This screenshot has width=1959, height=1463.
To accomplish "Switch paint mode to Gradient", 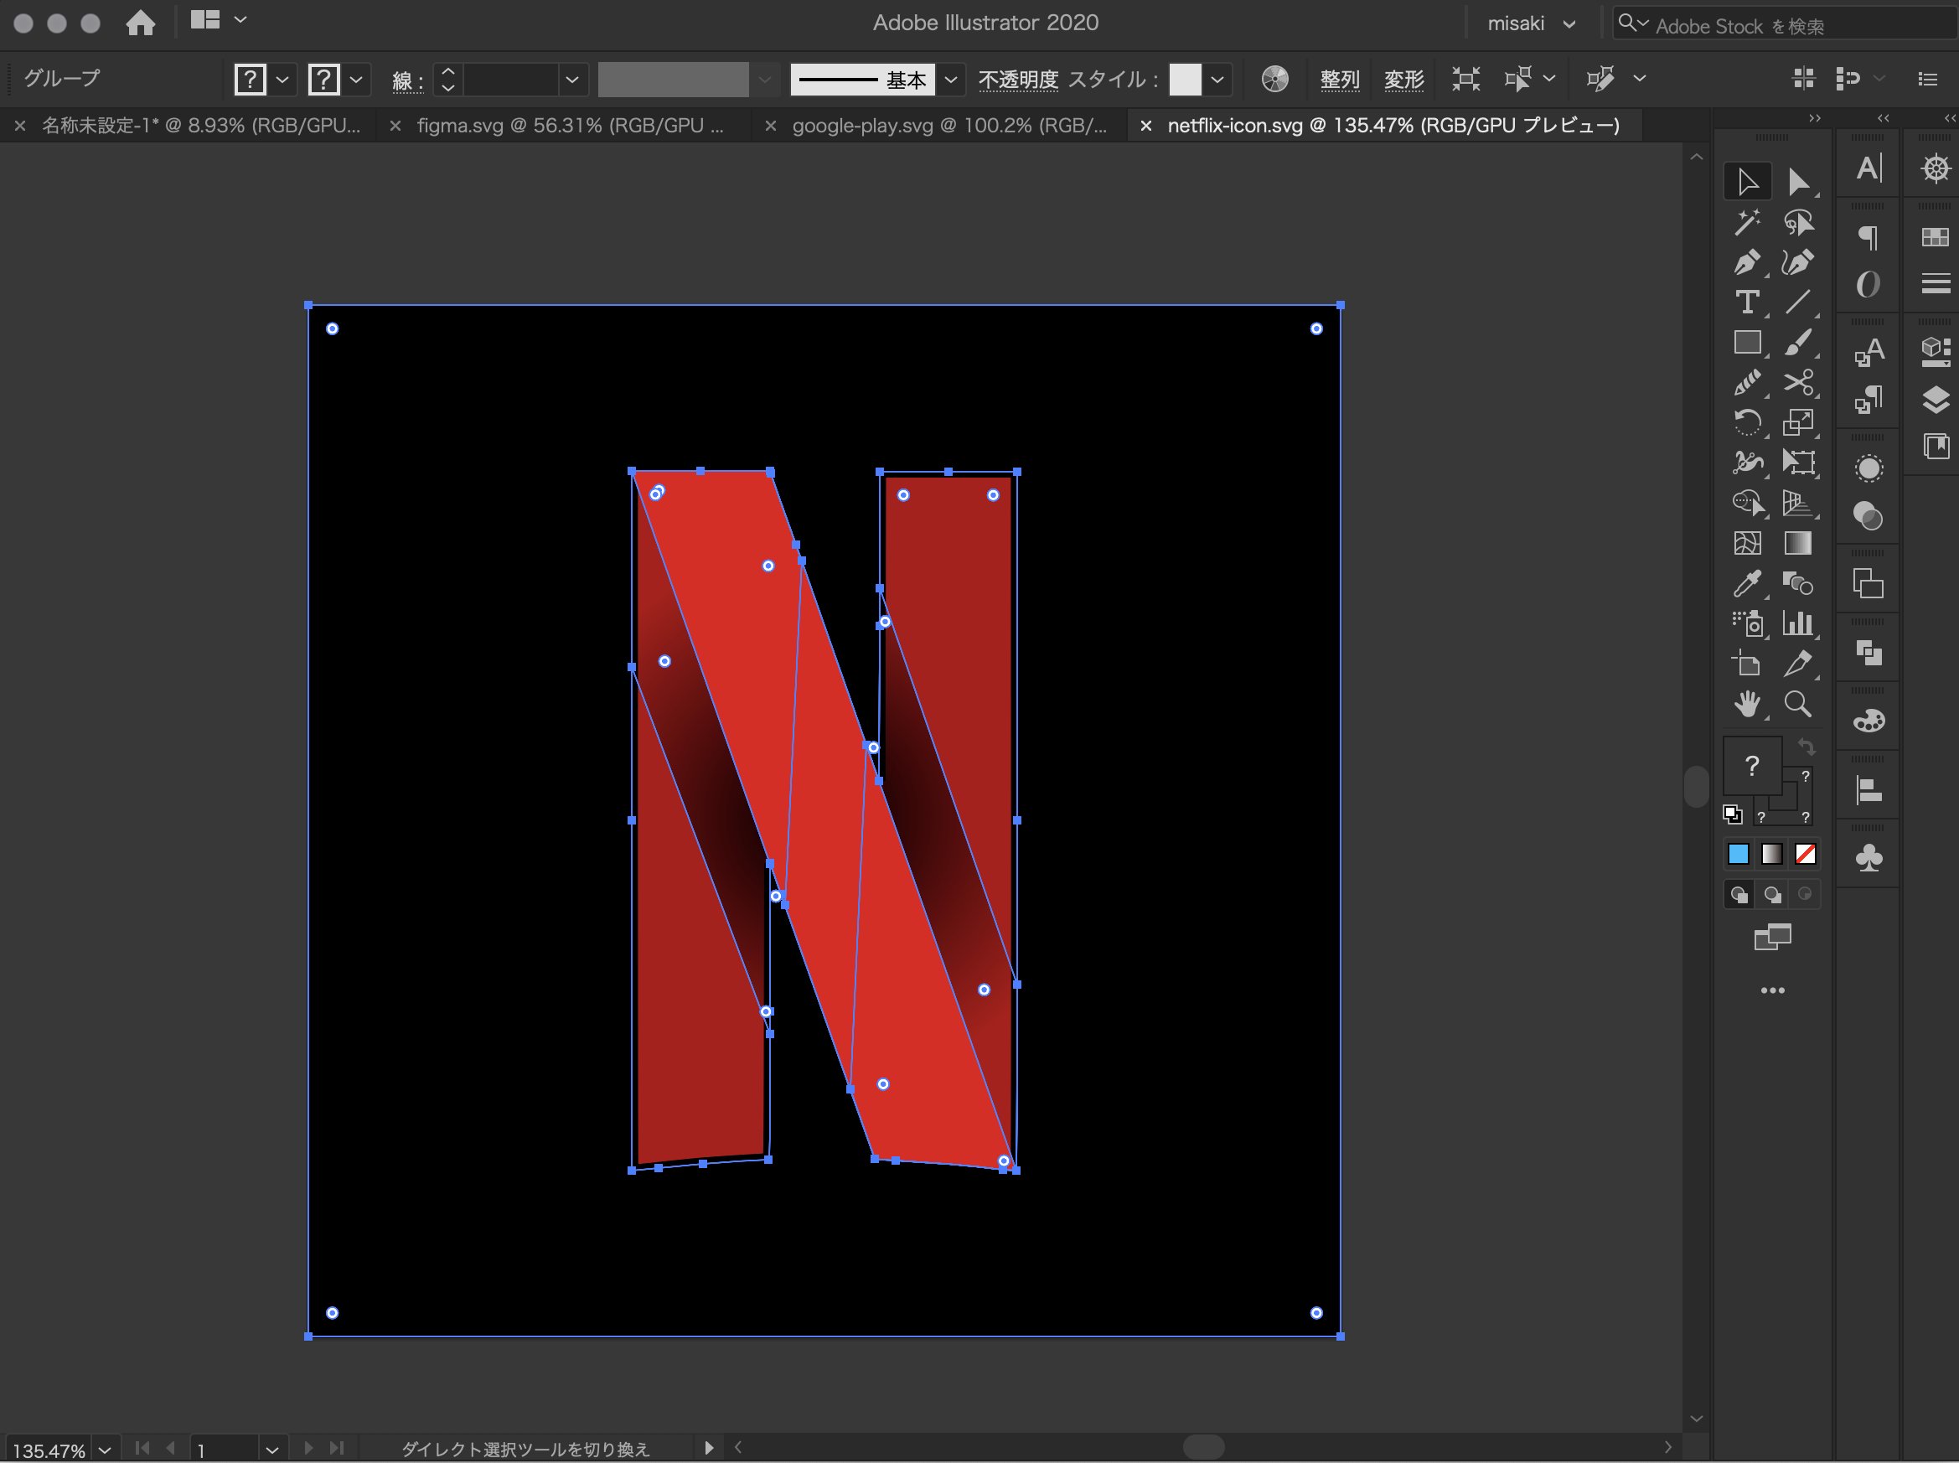I will (x=1771, y=854).
